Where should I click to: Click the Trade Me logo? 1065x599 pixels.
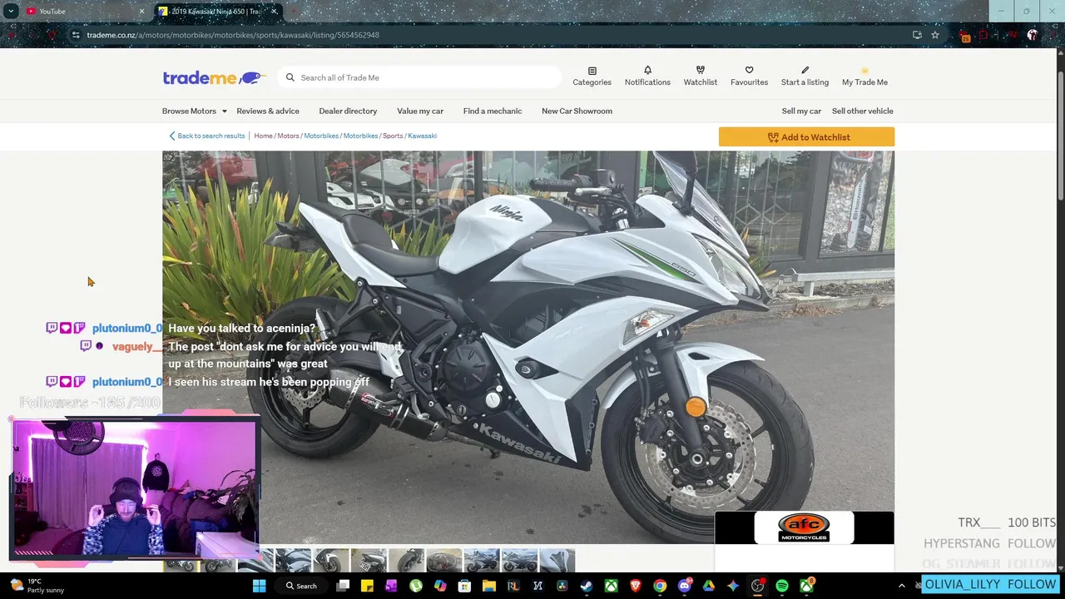pyautogui.click(x=214, y=77)
